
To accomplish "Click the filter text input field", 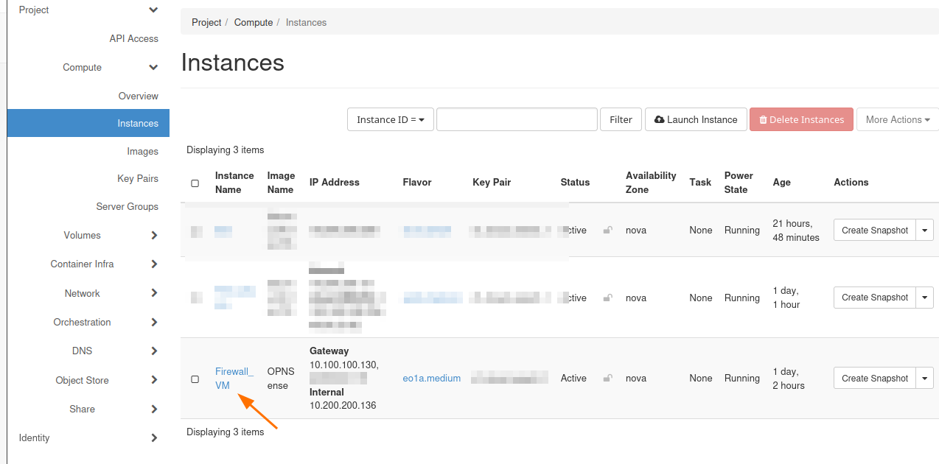I will (x=517, y=119).
